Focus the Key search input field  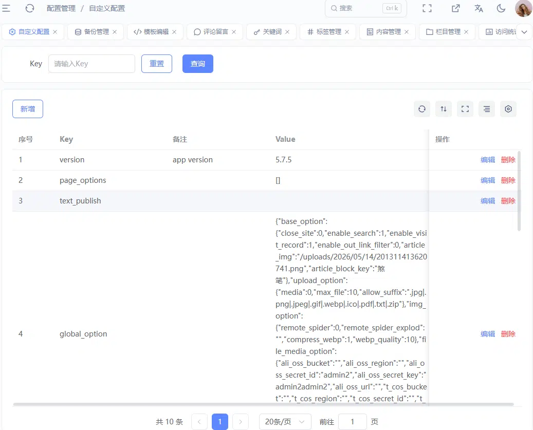pyautogui.click(x=92, y=64)
